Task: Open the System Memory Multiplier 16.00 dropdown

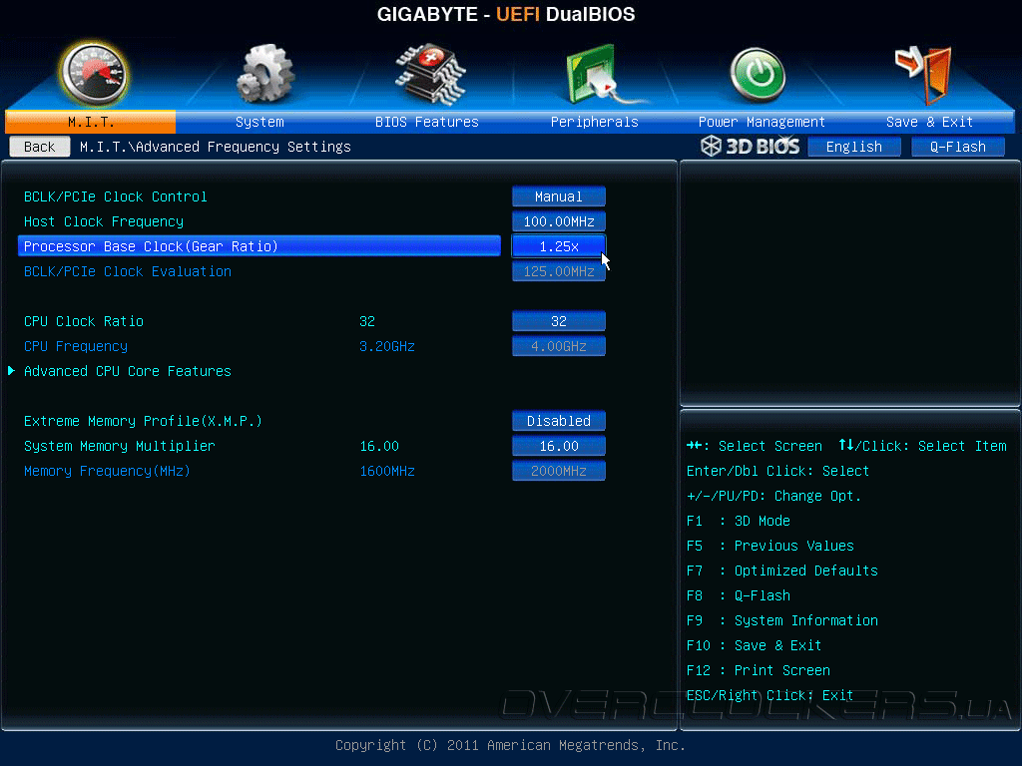Action: (559, 446)
